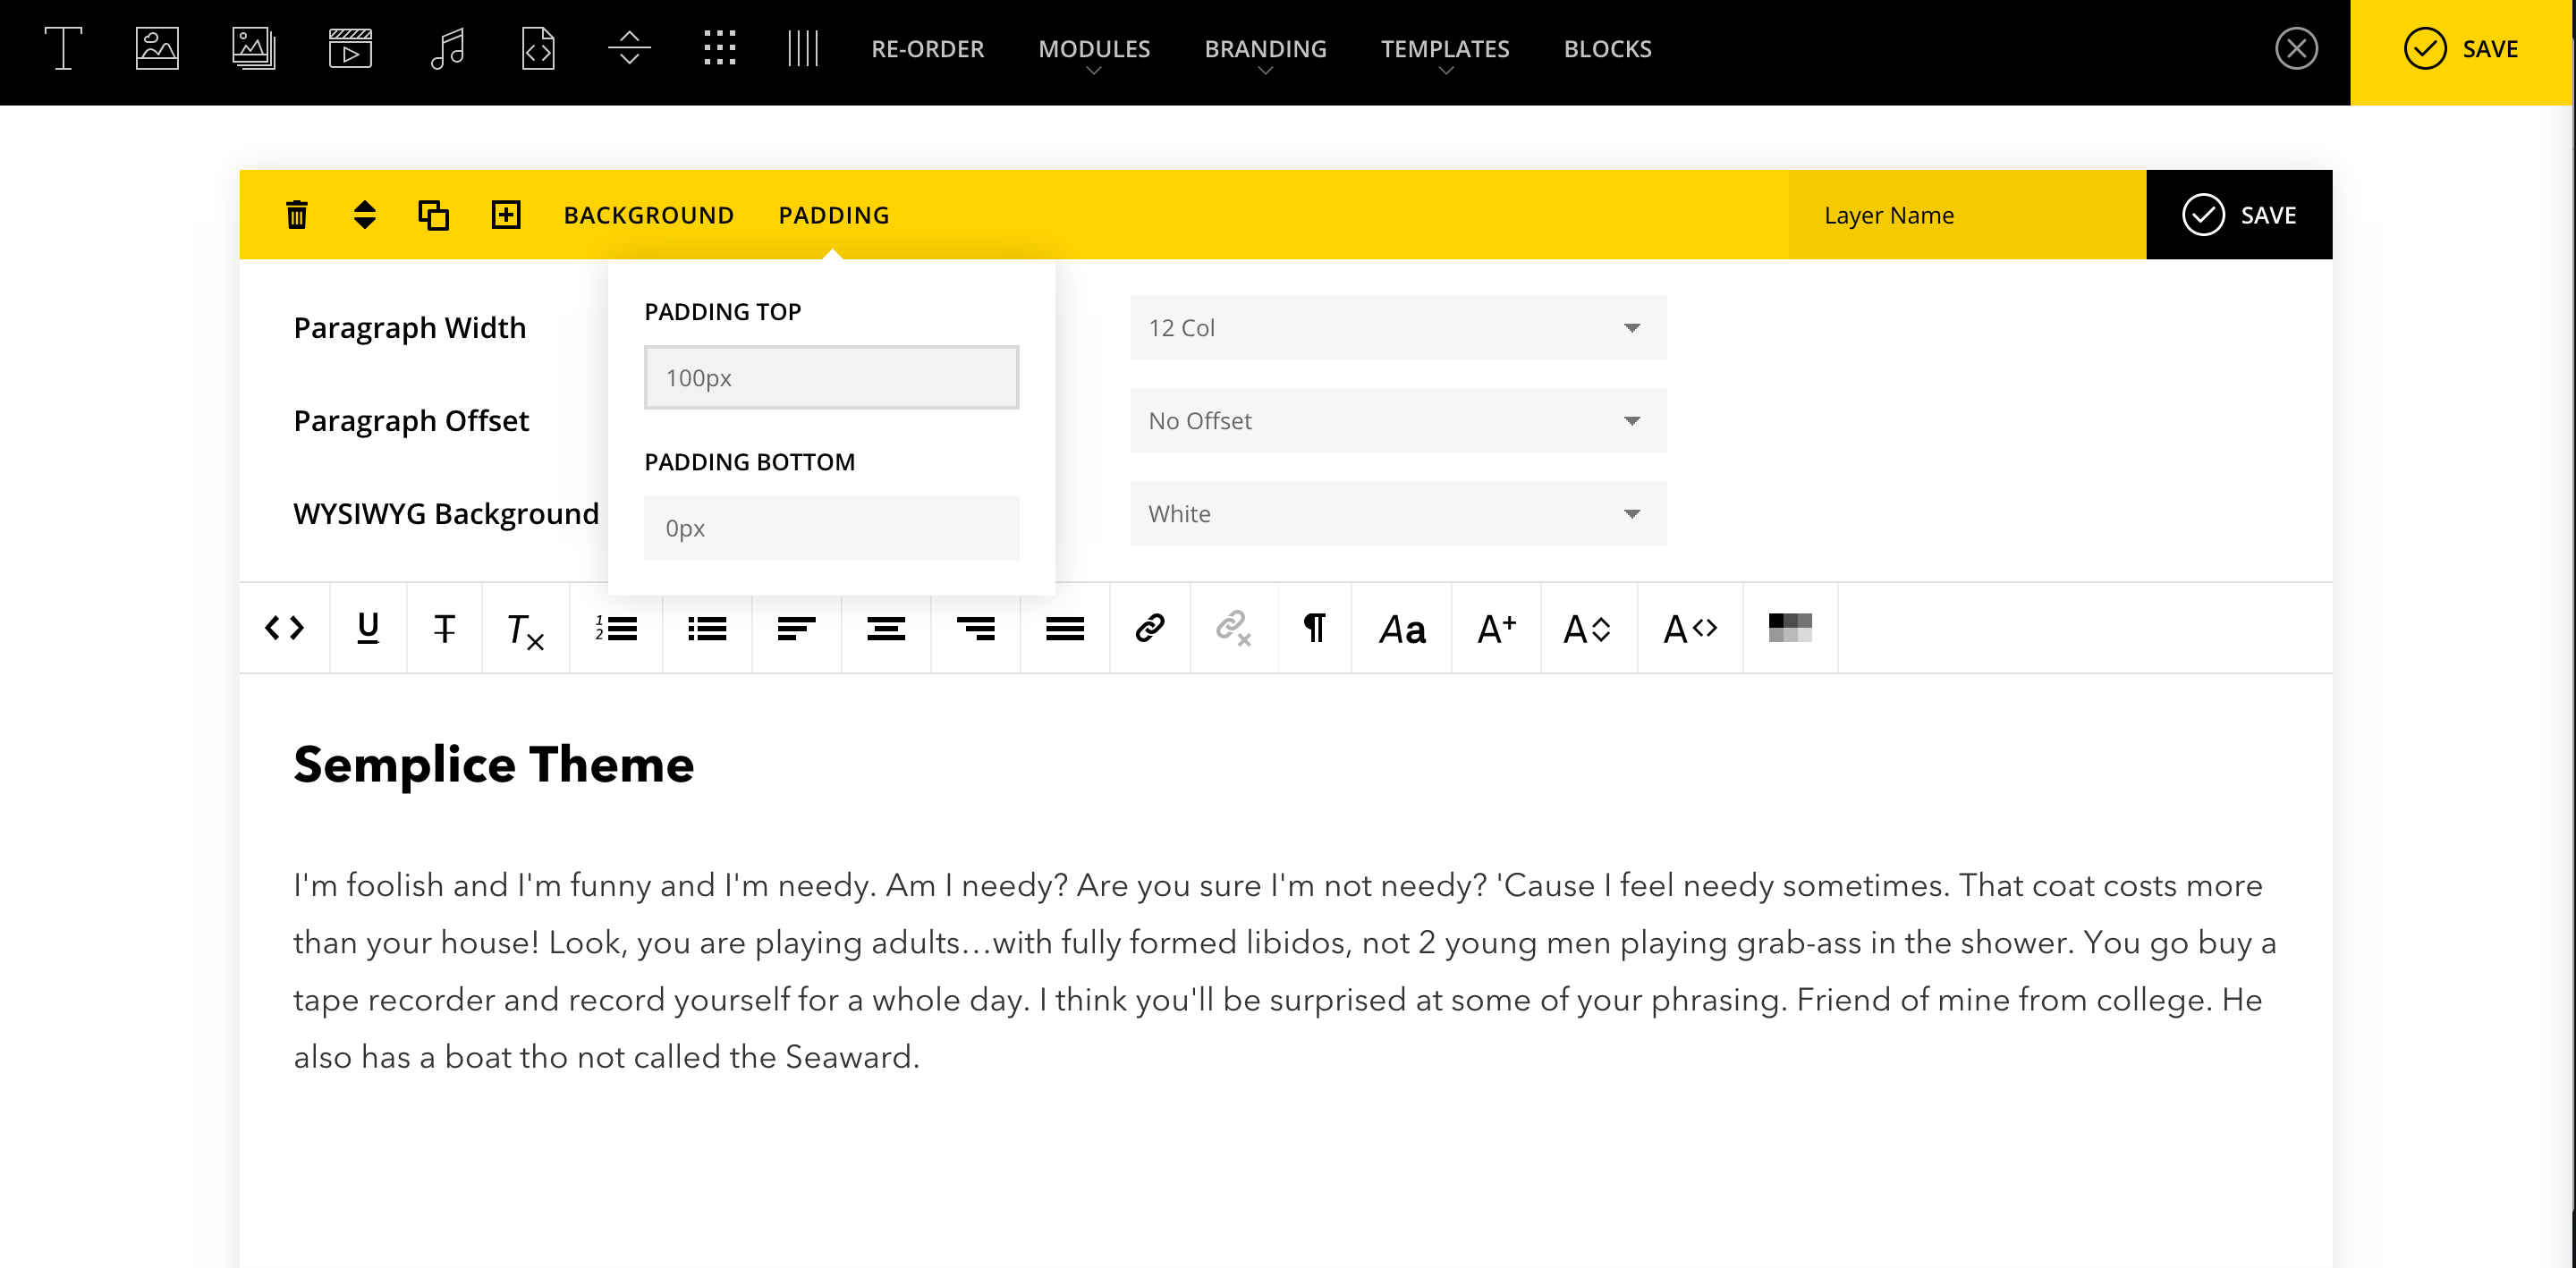Viewport: 2576px width, 1268px height.
Task: Click the WYSIWYG Background label
Action: [446, 514]
